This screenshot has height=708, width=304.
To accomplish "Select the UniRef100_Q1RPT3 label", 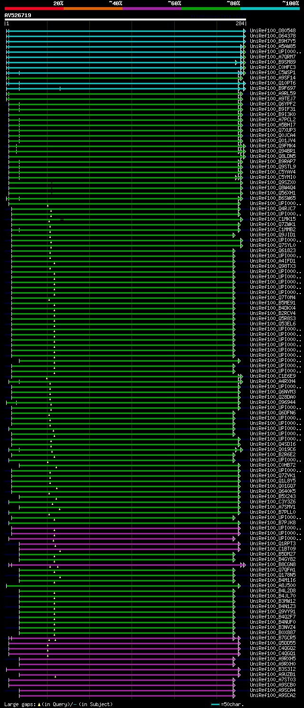I will coord(273,544).
